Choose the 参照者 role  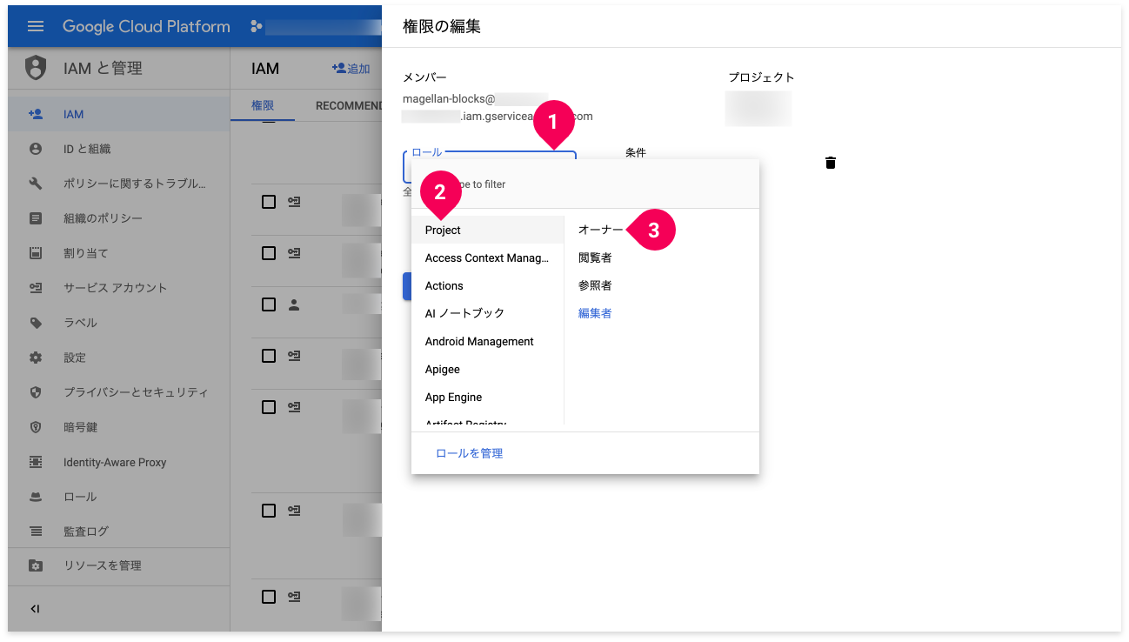[x=595, y=286]
